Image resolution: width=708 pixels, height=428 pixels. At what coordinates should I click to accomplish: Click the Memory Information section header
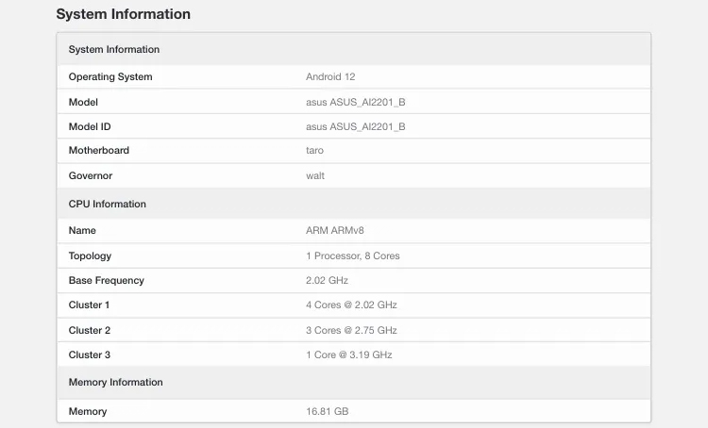pyautogui.click(x=115, y=382)
